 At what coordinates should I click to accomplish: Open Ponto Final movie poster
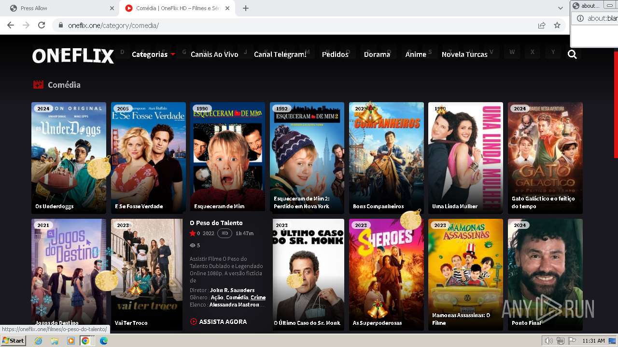pos(545,274)
